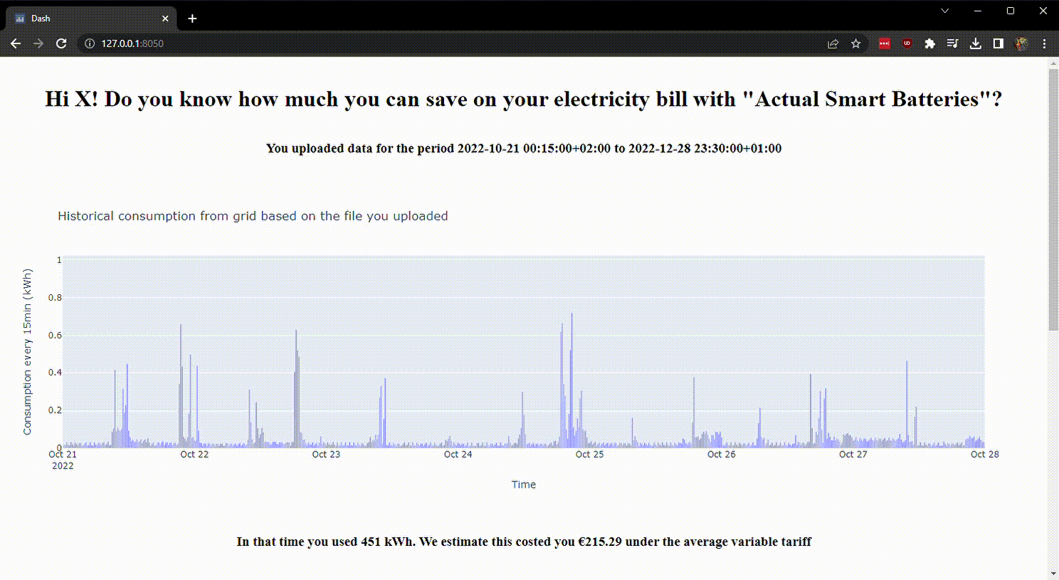Open the uBlock Origin extension icon
Image resolution: width=1059 pixels, height=580 pixels.
907,43
